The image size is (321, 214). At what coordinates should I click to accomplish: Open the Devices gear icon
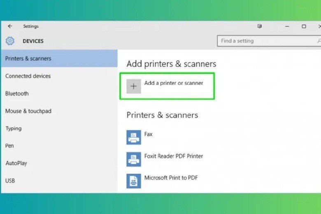[x=10, y=41]
